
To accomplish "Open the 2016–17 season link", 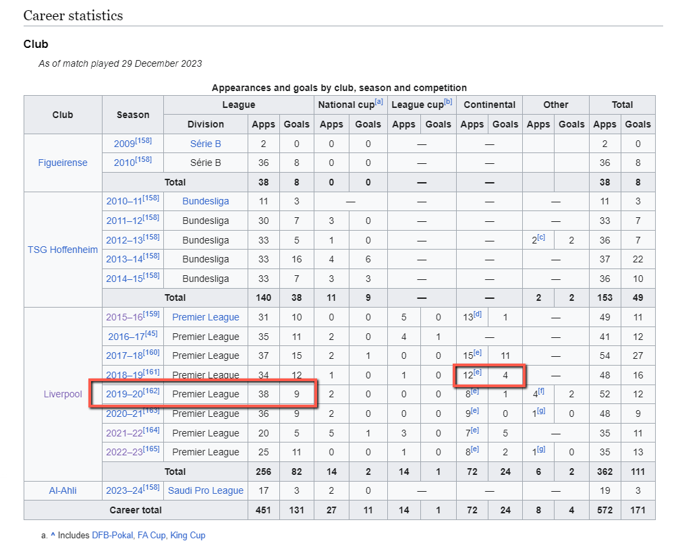I will coord(126,337).
